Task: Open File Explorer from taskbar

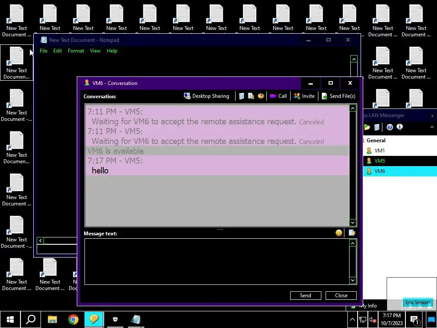Action: pos(52,319)
